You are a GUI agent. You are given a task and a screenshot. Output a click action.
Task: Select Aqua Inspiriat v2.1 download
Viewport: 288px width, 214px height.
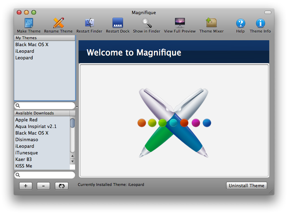tap(42, 126)
